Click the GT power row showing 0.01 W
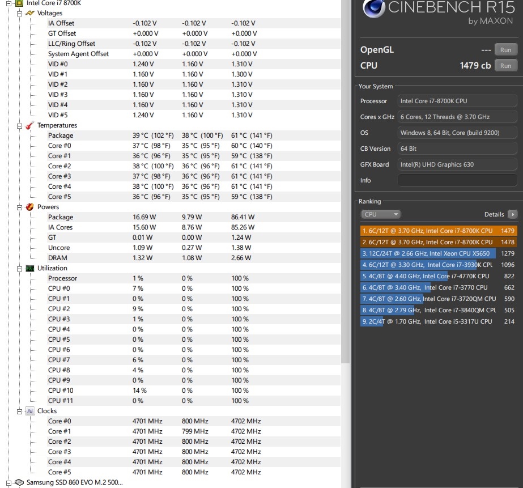The height and width of the screenshot is (488, 523). [x=193, y=237]
